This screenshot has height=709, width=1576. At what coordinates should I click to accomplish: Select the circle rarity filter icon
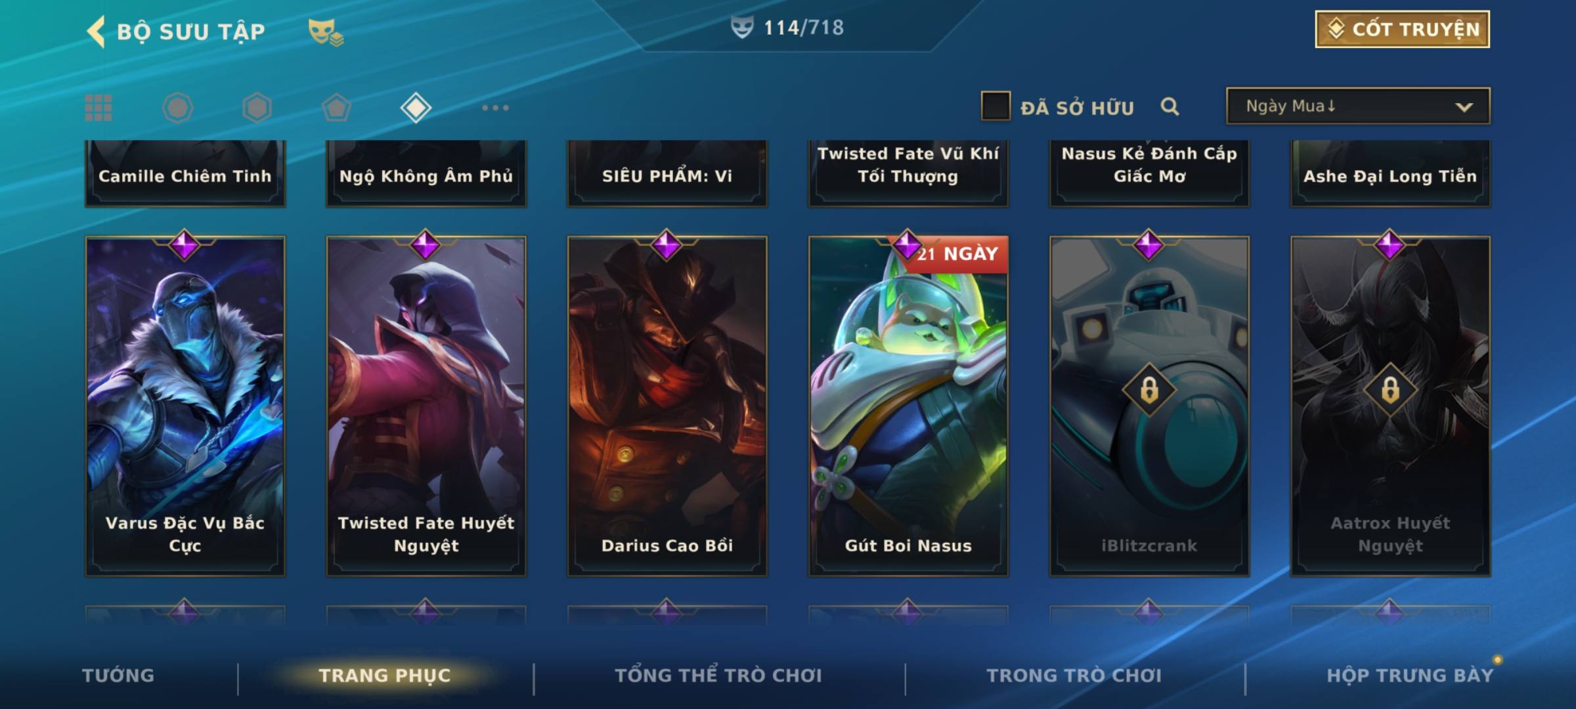(x=177, y=108)
